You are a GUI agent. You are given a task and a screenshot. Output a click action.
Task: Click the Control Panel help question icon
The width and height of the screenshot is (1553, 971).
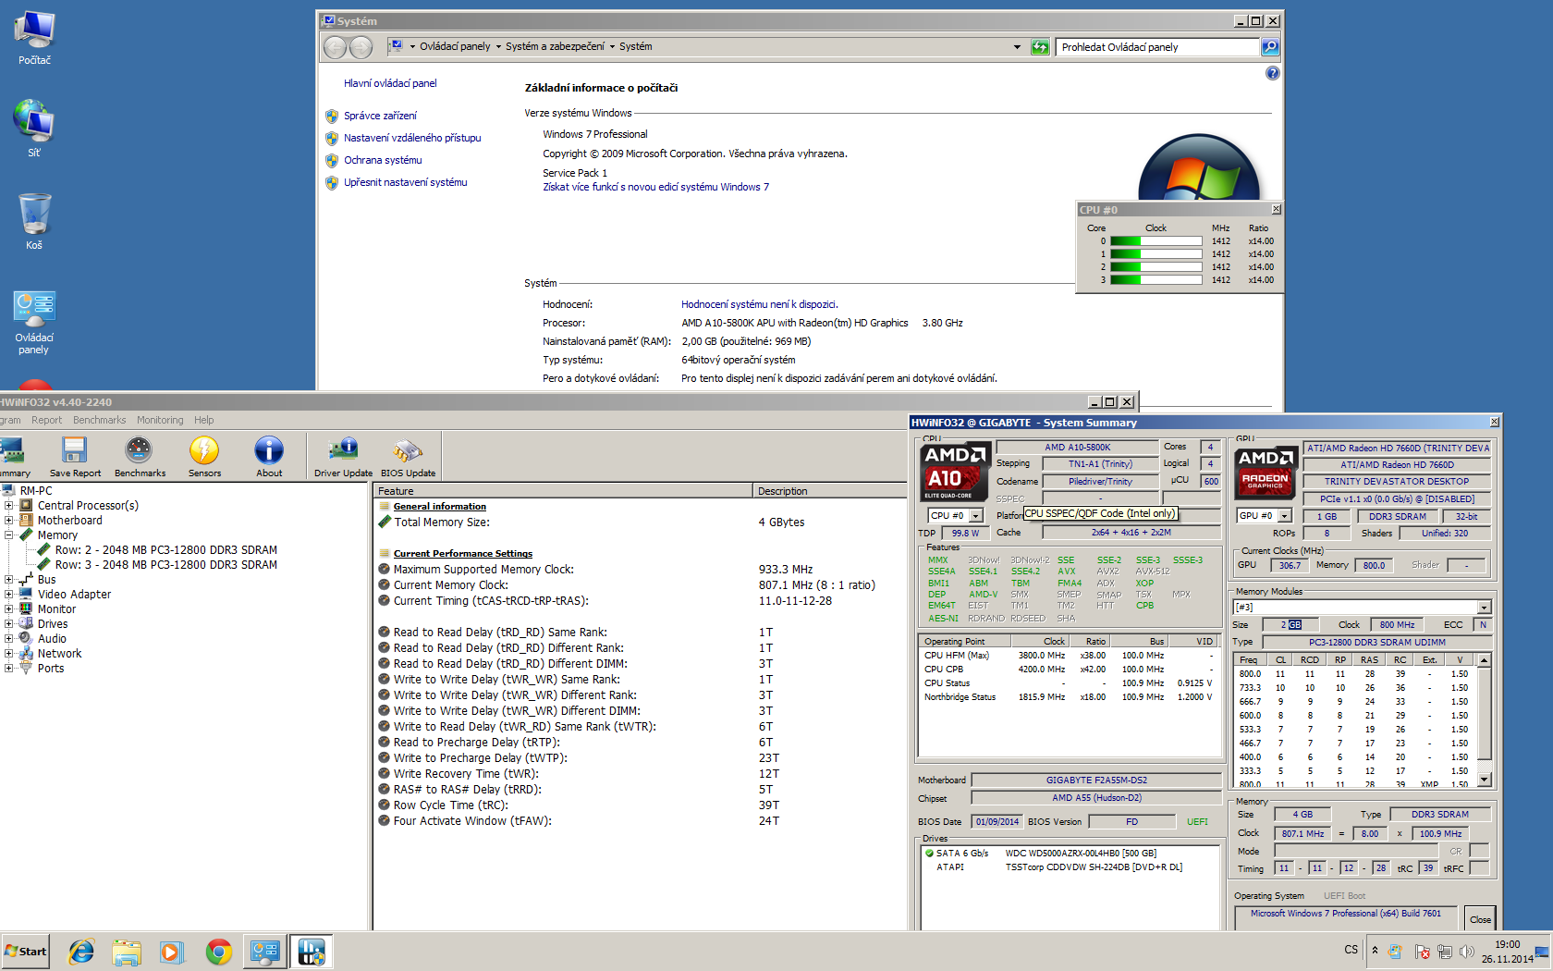(1273, 73)
